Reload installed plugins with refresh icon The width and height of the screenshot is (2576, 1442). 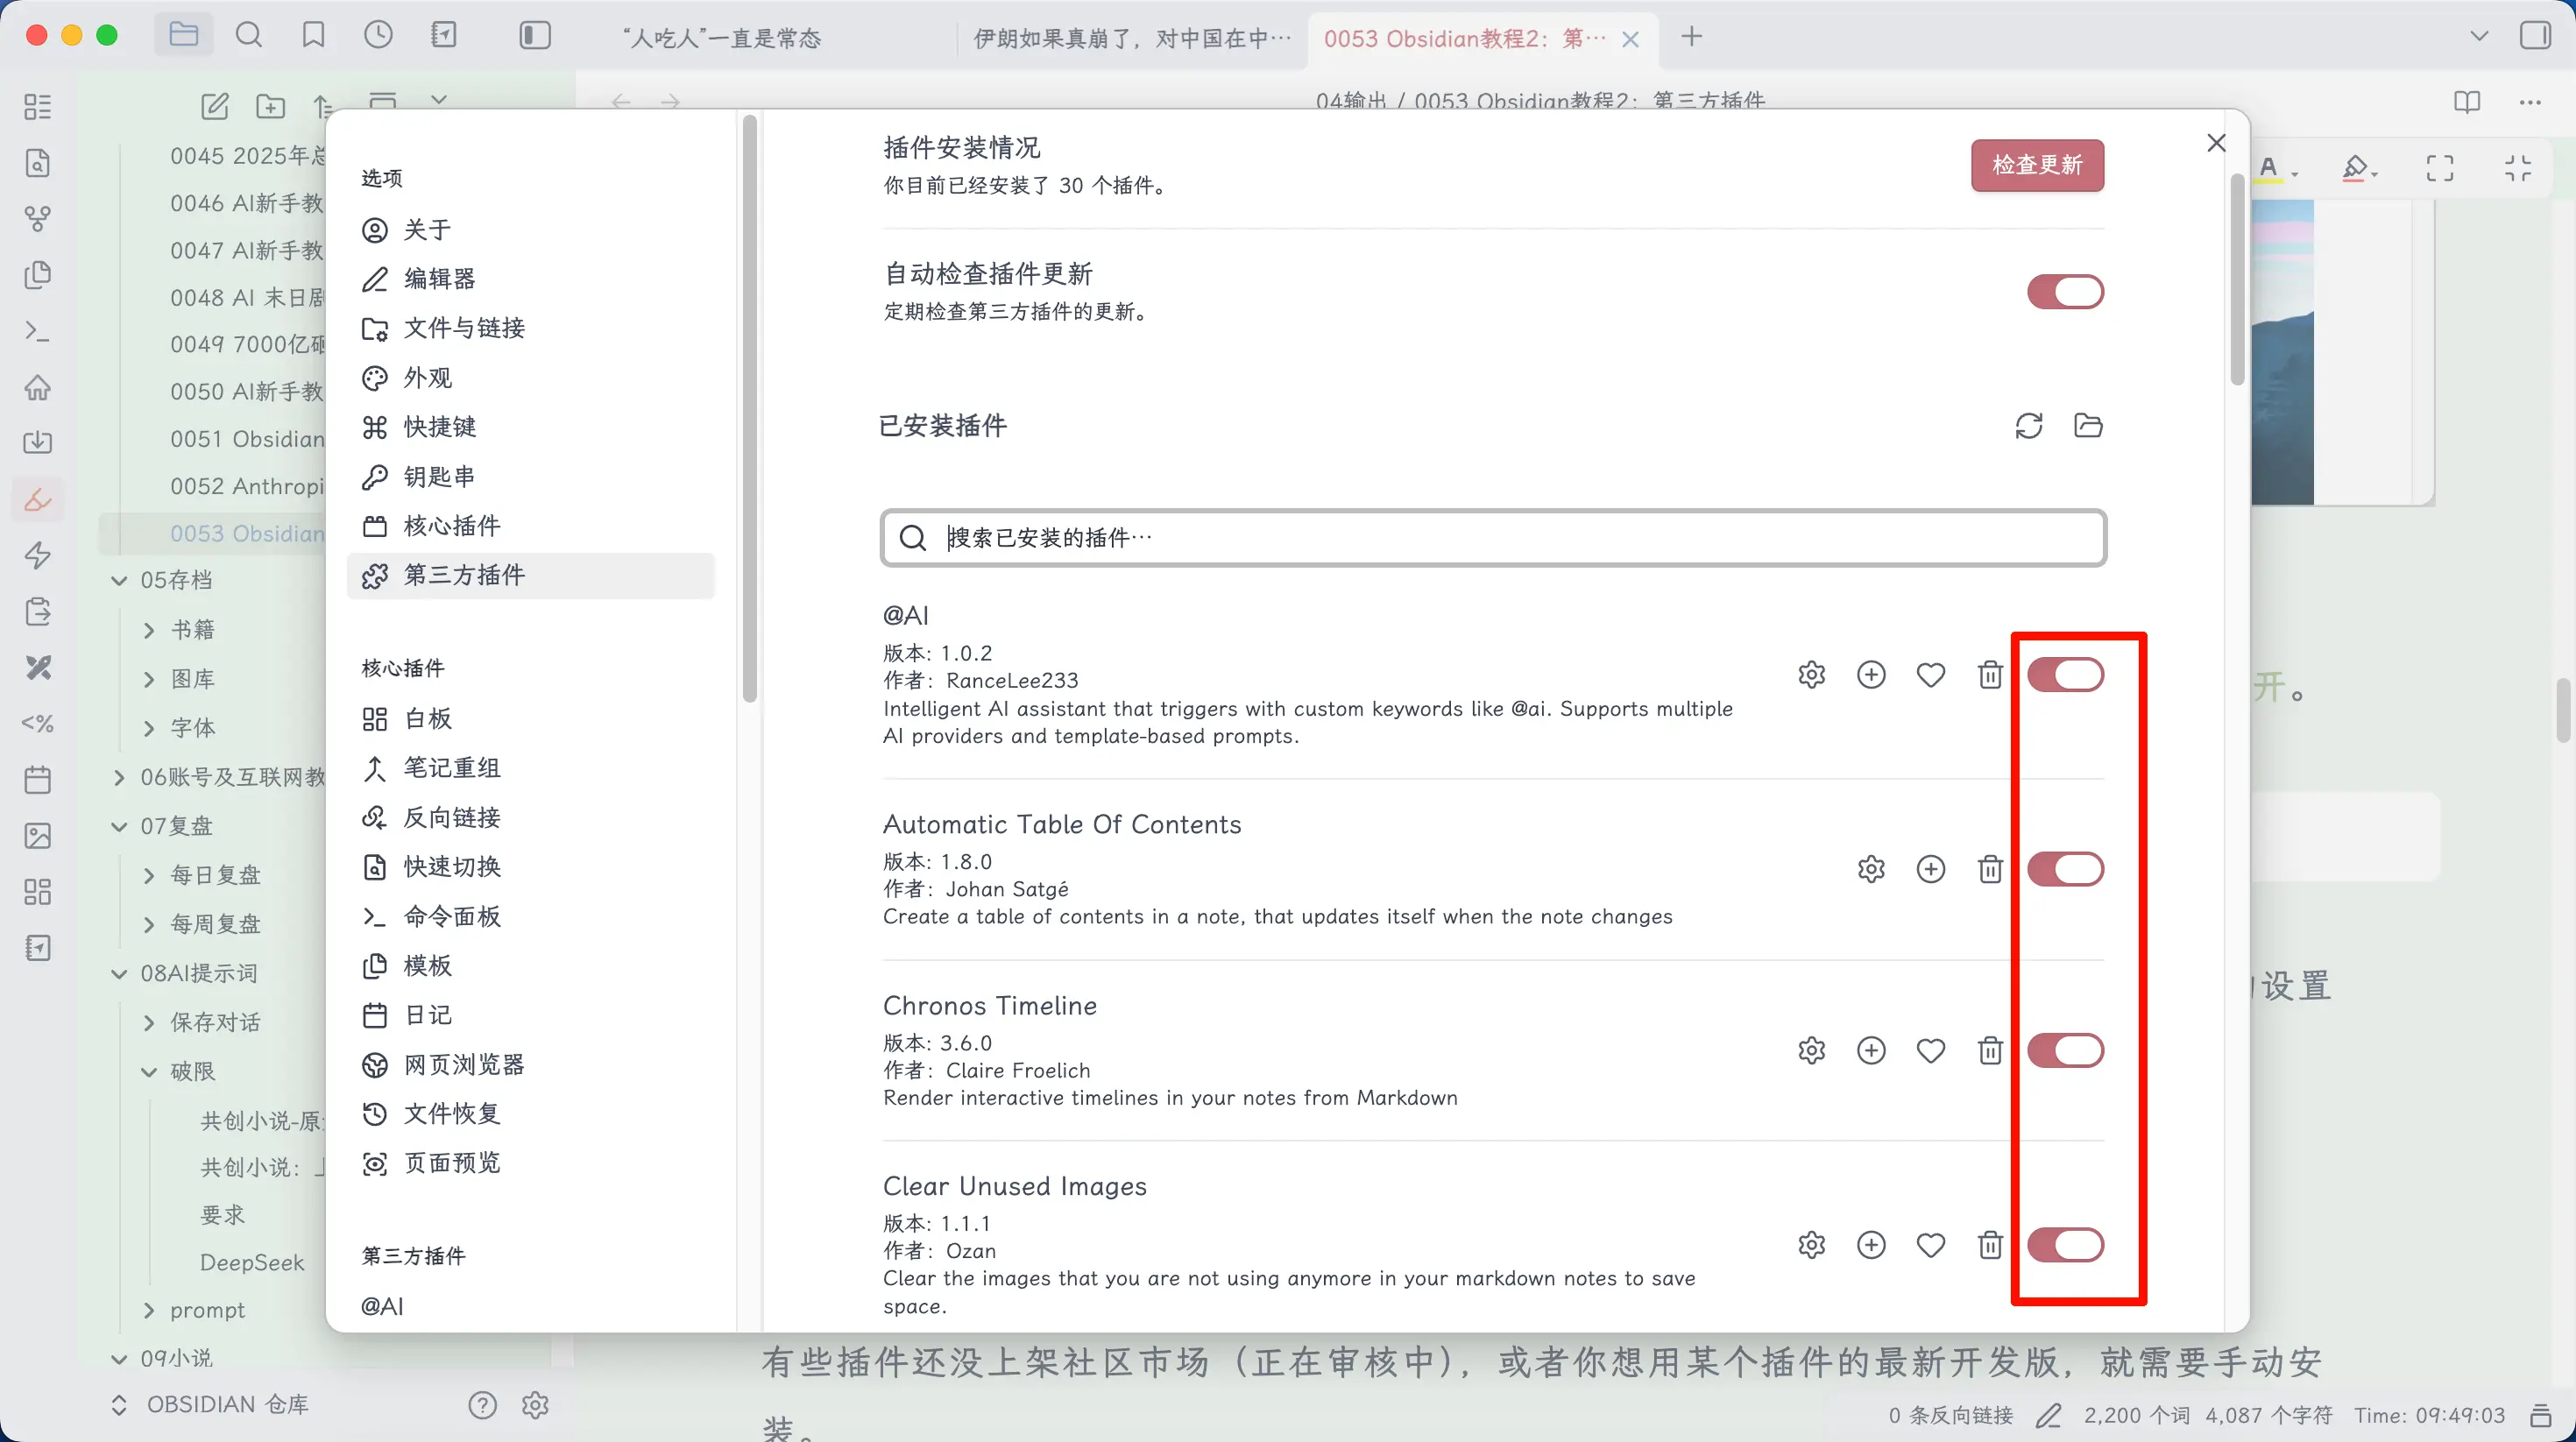click(x=2028, y=426)
